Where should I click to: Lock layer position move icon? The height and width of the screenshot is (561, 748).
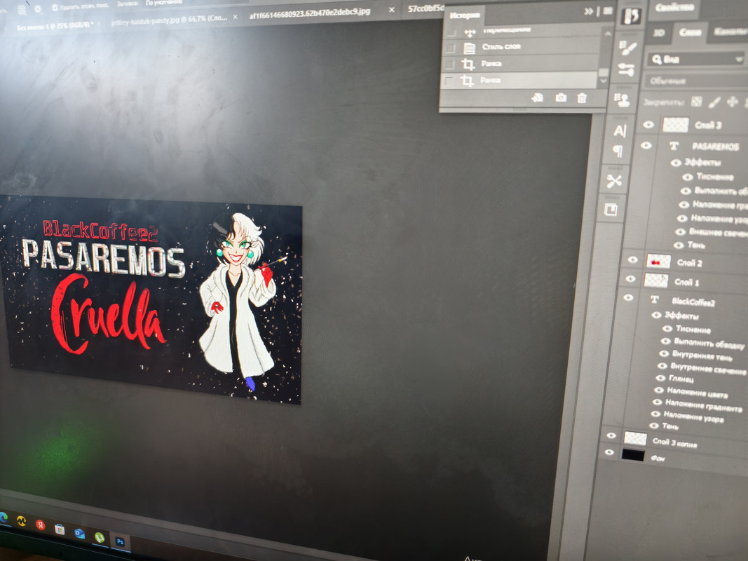(733, 102)
